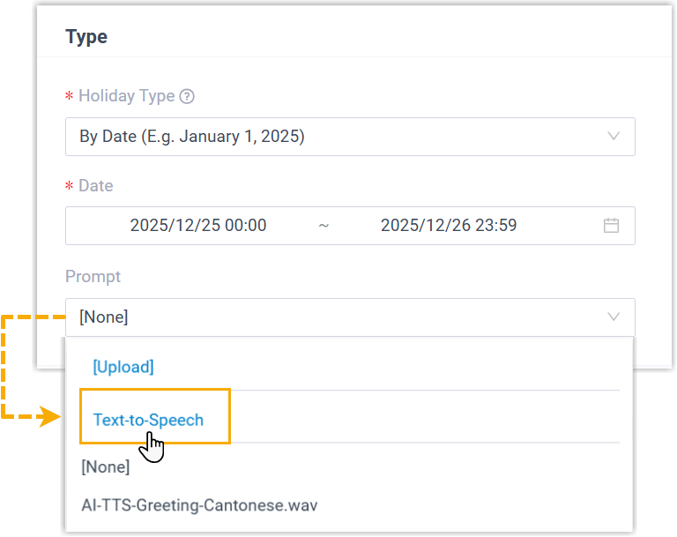
Task: Select end date 2025/12/26 23:59
Action: pos(449,226)
